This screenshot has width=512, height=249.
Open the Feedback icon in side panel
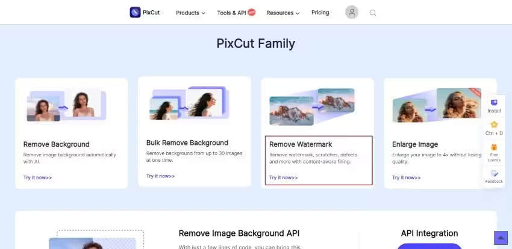point(494,173)
